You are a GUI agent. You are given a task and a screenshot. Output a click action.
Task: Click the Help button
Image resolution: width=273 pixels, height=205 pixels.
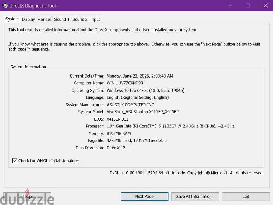(27, 196)
